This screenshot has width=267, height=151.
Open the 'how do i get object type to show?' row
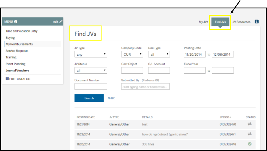tap(165, 134)
